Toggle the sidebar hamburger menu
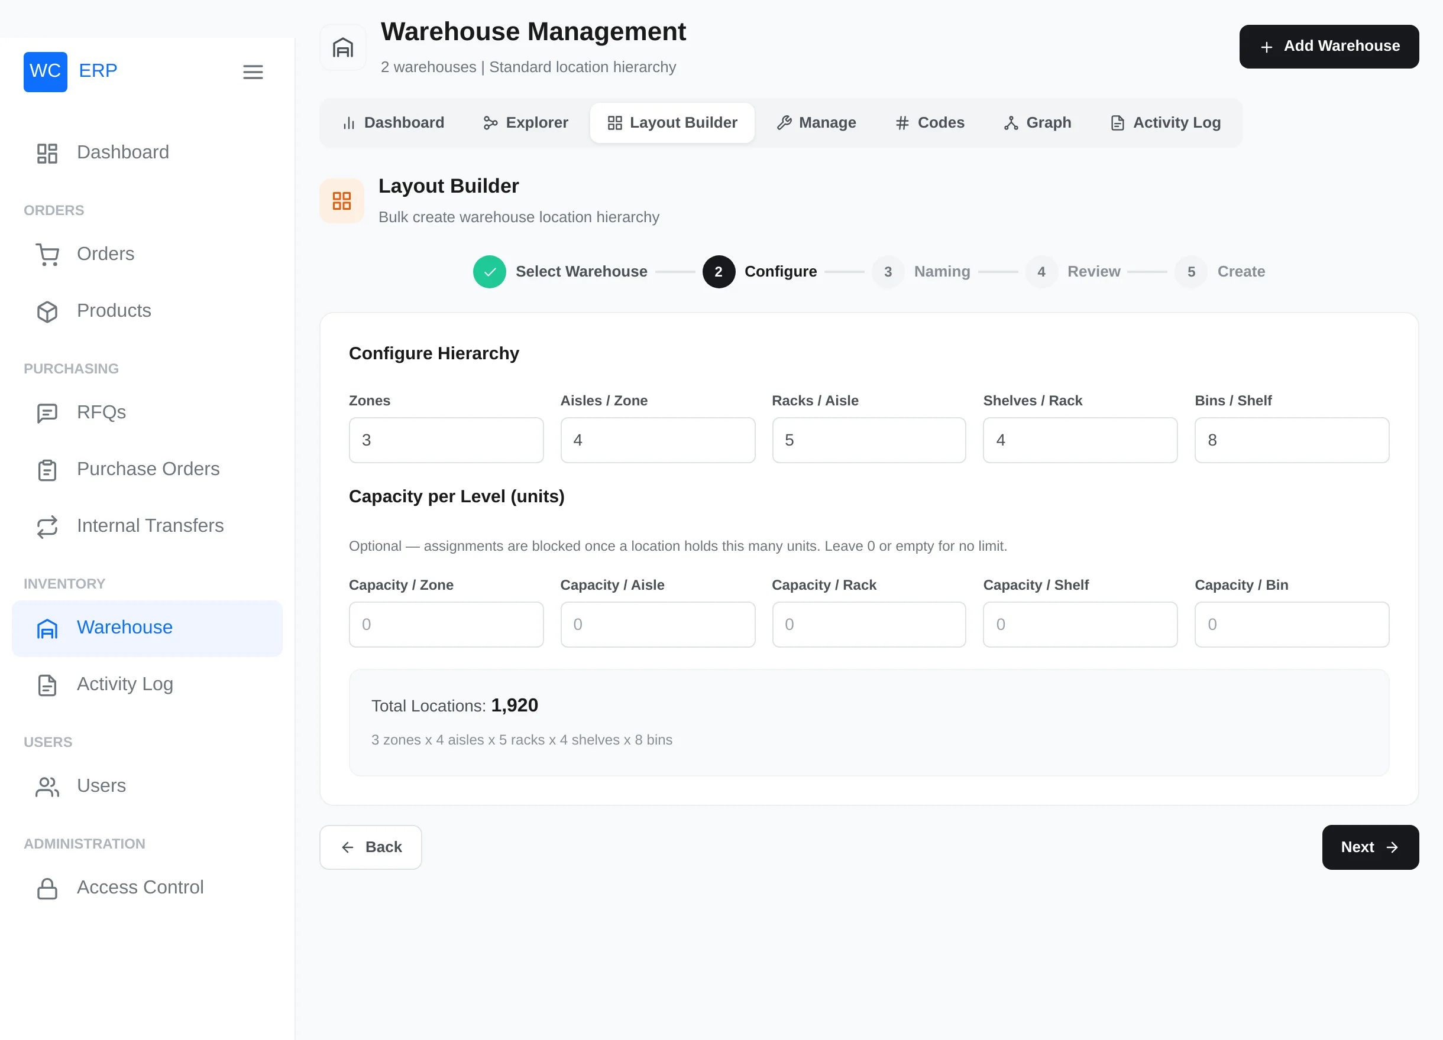Image resolution: width=1443 pixels, height=1040 pixels. (253, 72)
